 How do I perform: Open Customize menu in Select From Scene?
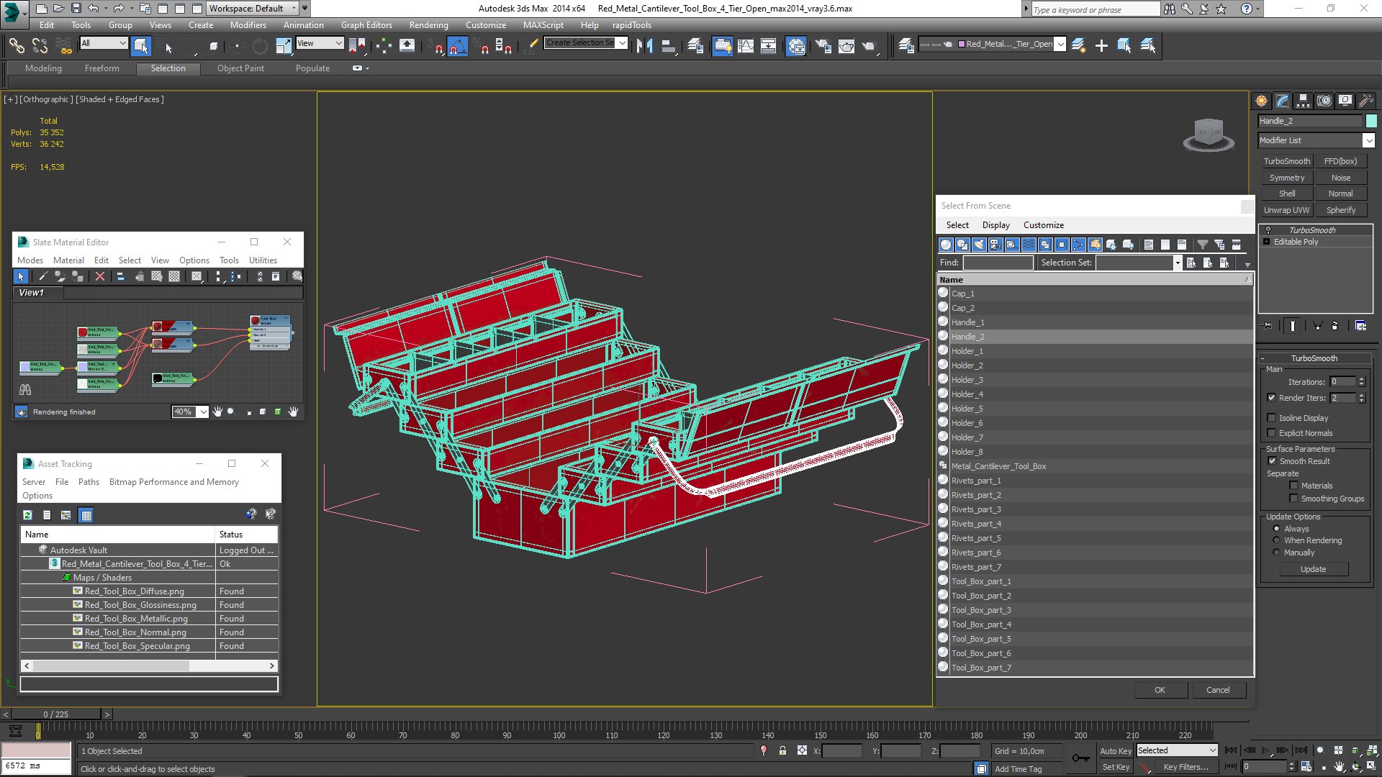1043,225
